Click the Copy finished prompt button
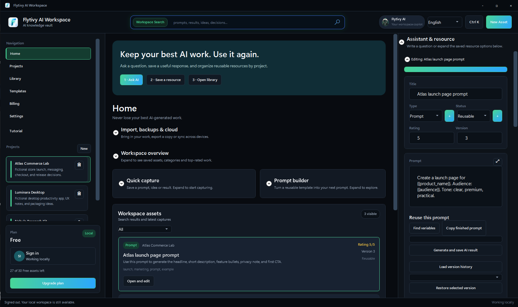Image resolution: width=518 pixels, height=307 pixels. coord(464,228)
